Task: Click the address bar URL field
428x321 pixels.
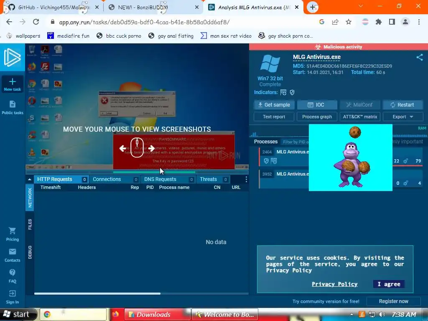Action: point(180,22)
